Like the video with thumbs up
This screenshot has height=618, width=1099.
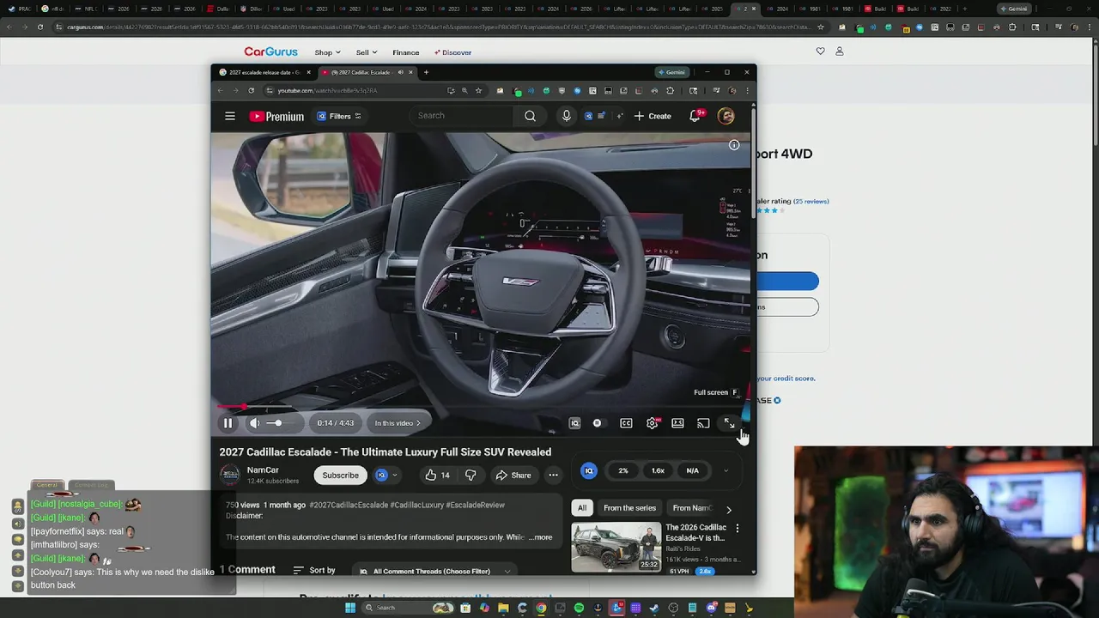click(437, 475)
